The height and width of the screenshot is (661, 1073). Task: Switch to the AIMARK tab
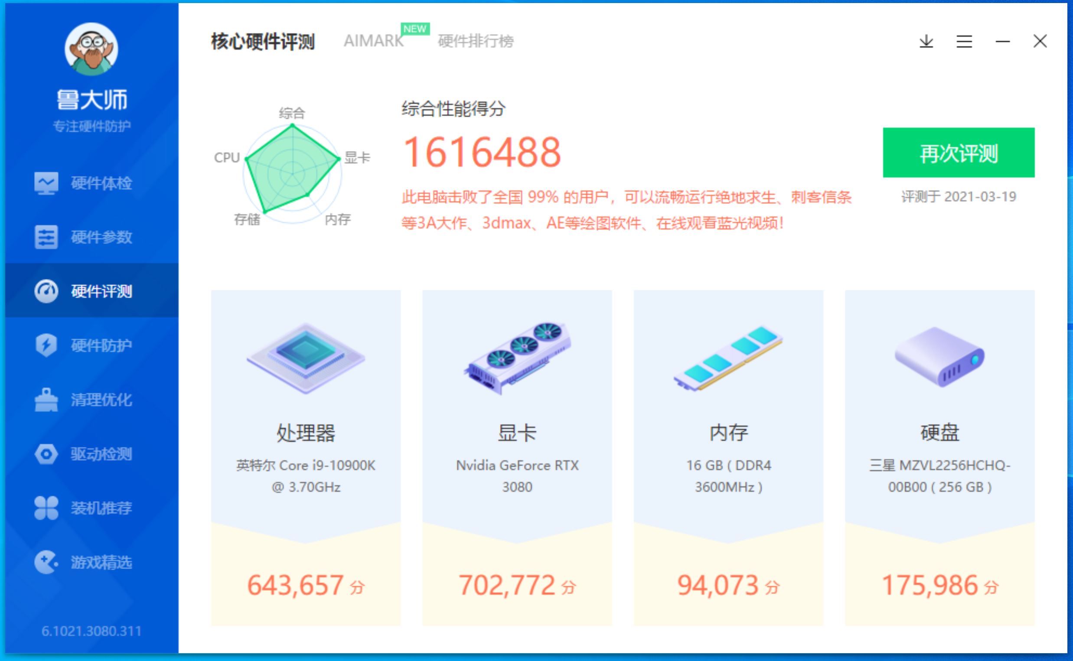[374, 42]
